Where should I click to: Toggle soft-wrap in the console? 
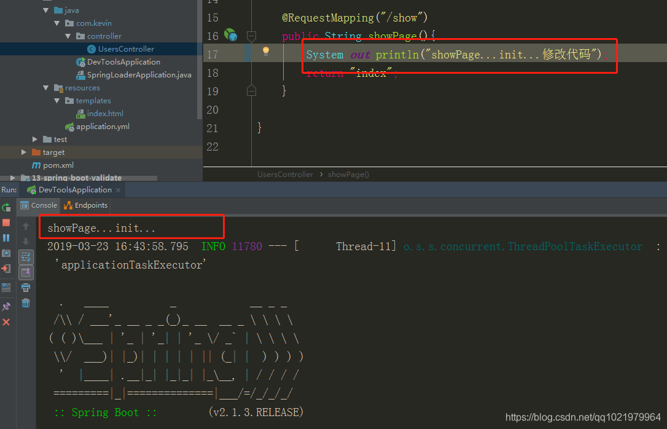(x=26, y=257)
